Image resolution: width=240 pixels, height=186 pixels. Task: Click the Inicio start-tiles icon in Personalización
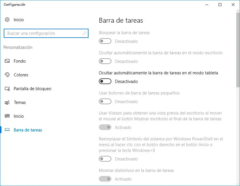click(x=7, y=116)
